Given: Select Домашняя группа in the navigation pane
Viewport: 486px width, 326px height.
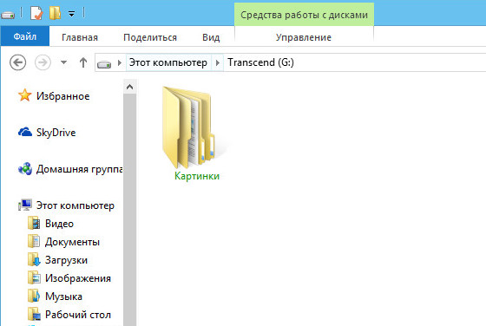Looking at the screenshot, I should pyautogui.click(x=80, y=169).
